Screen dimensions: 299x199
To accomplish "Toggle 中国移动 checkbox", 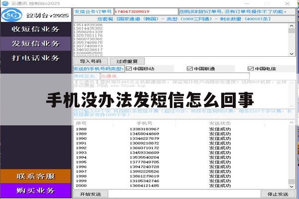I will pos(129,69).
